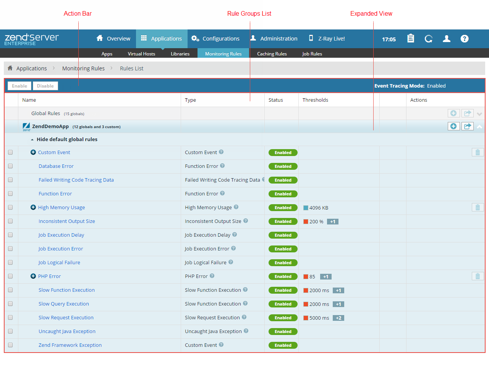Click help icon next to High Memory Usage type
The image size is (489, 369).
pyautogui.click(x=236, y=207)
